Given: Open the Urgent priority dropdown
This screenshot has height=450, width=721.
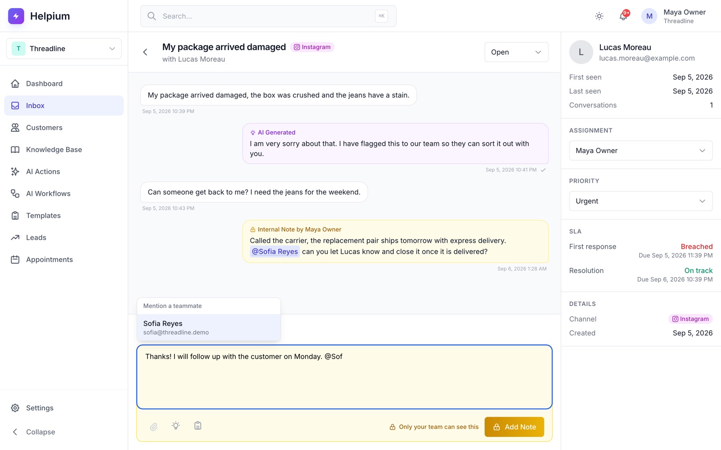Looking at the screenshot, I should click(641, 201).
